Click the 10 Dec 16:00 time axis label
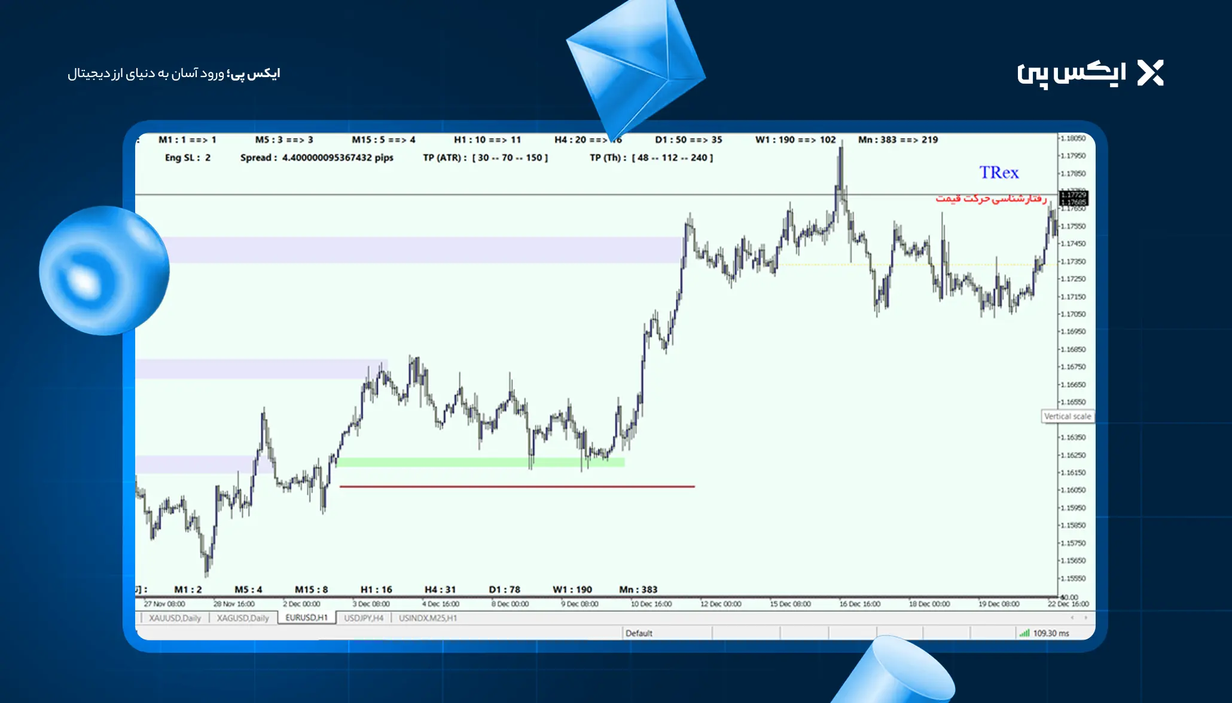The height and width of the screenshot is (703, 1232). click(x=651, y=604)
